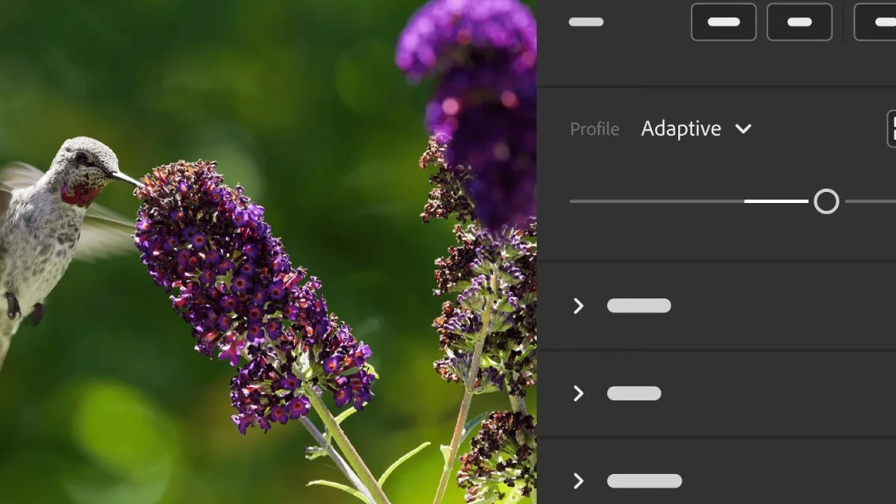The image size is (896, 504).
Task: Select the Crop tool icon in the toolbar
Action: pyautogui.click(x=723, y=22)
